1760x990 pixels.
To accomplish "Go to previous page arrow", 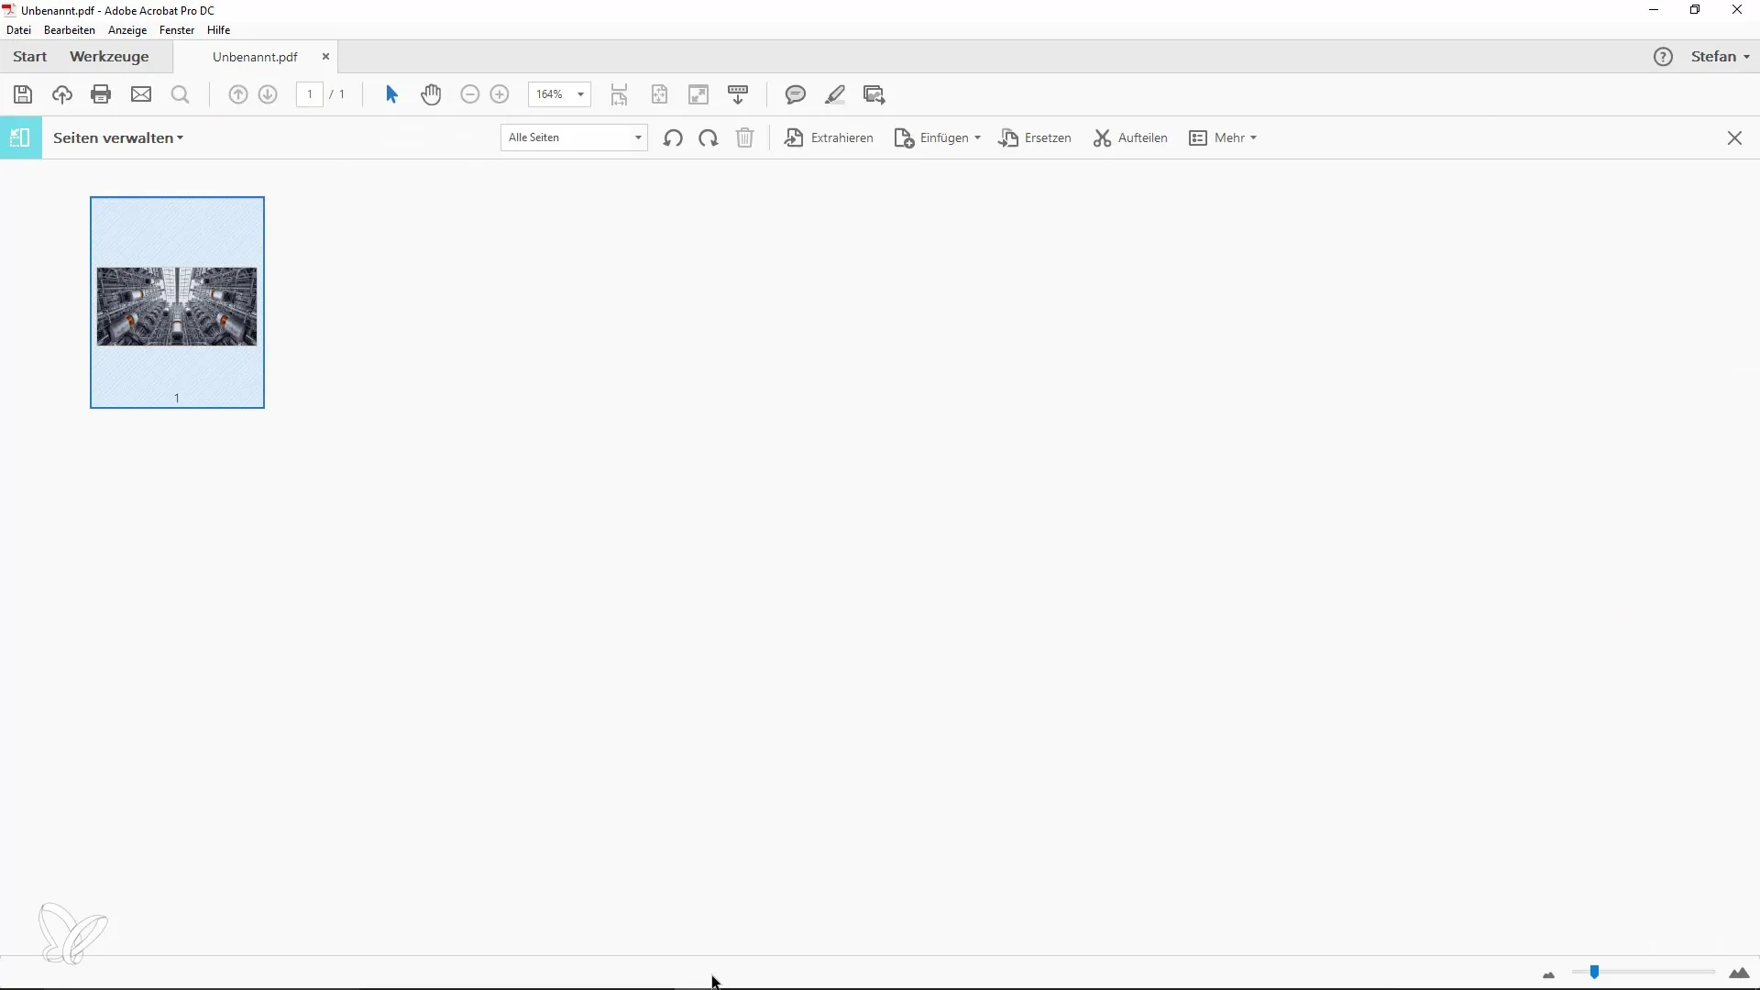I will pos(238,94).
